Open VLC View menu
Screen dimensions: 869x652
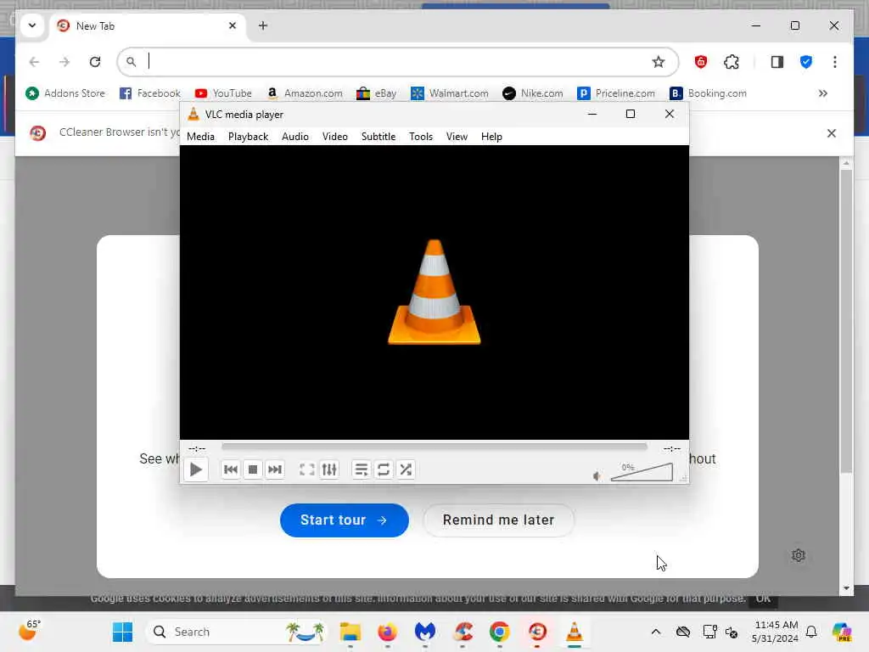457,137
